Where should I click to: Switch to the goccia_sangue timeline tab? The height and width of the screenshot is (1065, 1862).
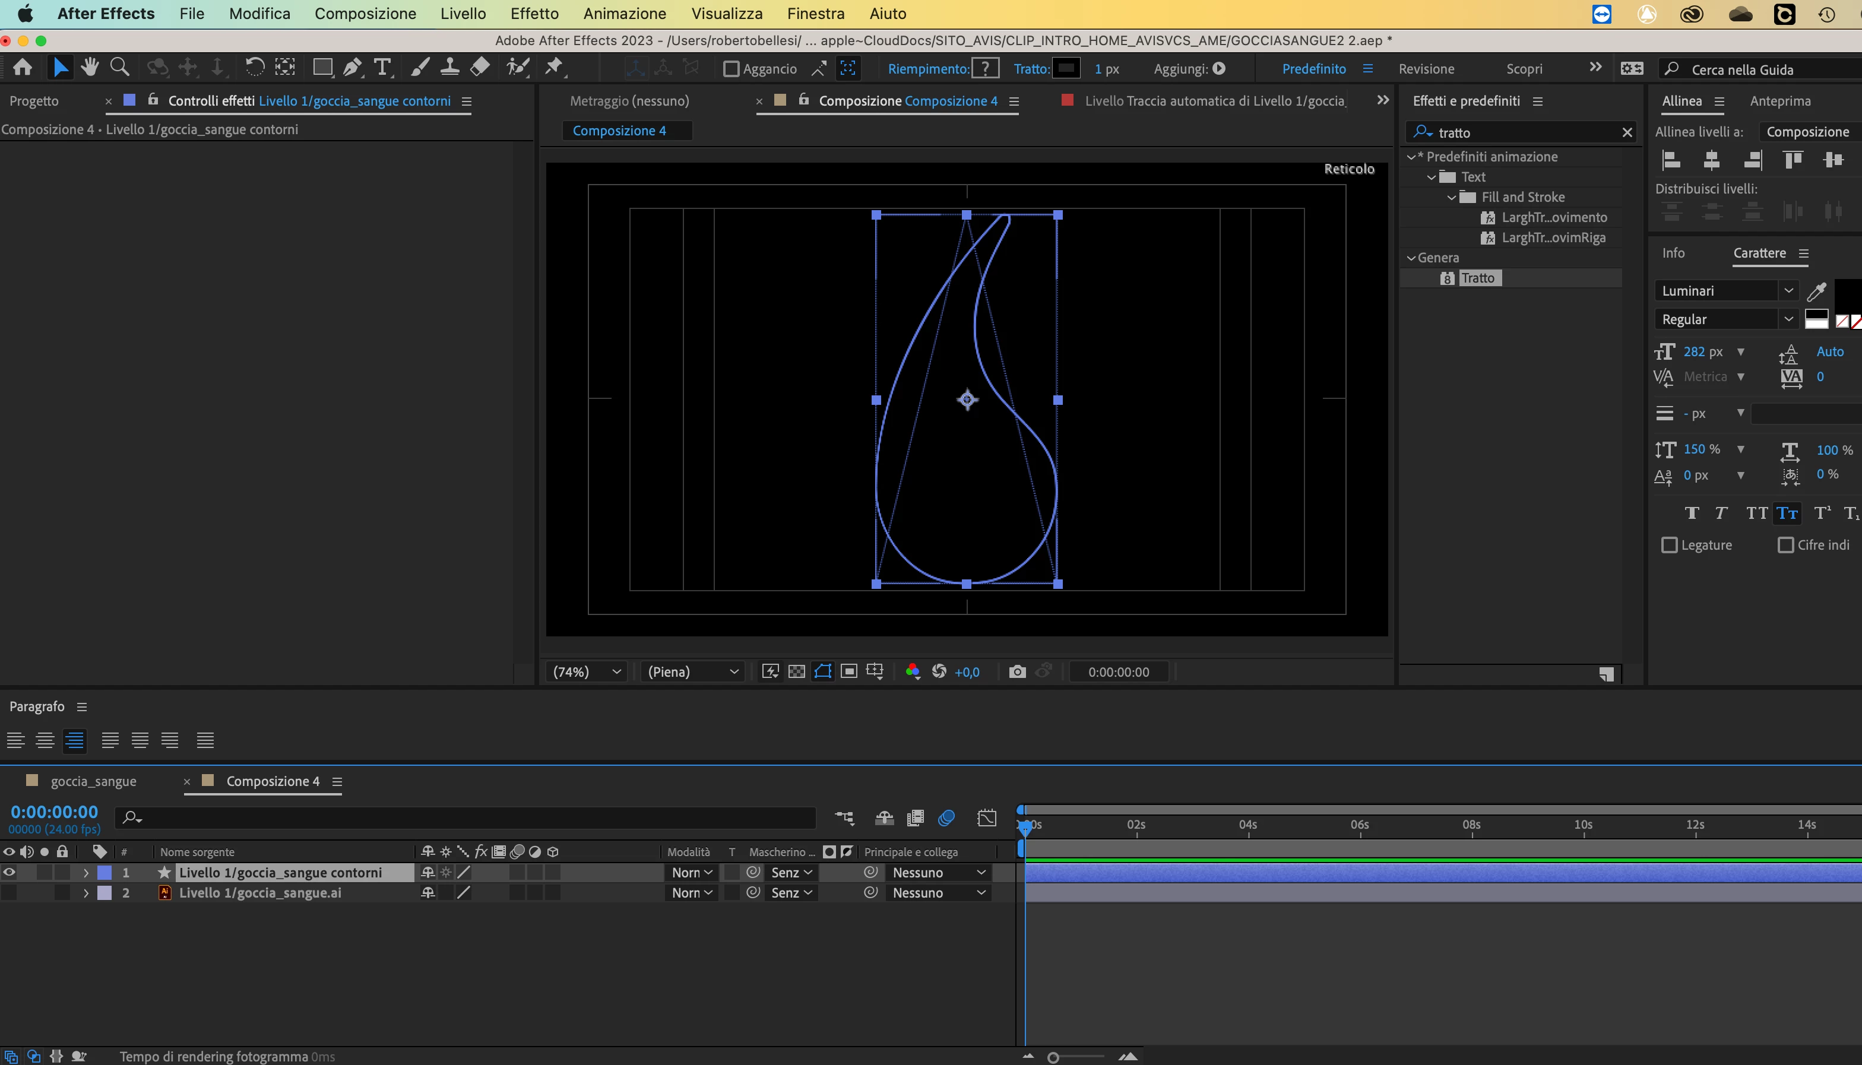[x=94, y=781]
